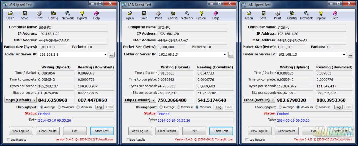The height and width of the screenshot is (146, 358).
Task: Select the Typical icon in the right window
Action: click(x=321, y=15)
